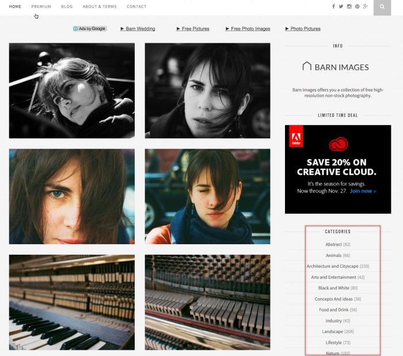403x356 pixels.
Task: Follow the Barn Wedding ad link
Action: pyautogui.click(x=138, y=29)
